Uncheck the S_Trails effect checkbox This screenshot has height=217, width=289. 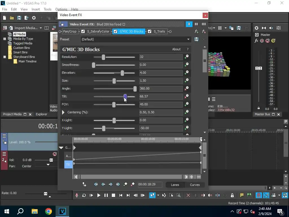[150, 32]
